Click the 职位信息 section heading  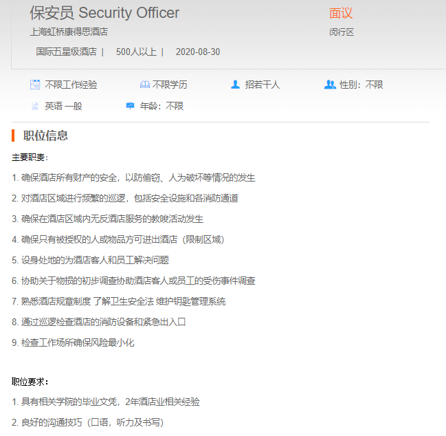pos(45,135)
